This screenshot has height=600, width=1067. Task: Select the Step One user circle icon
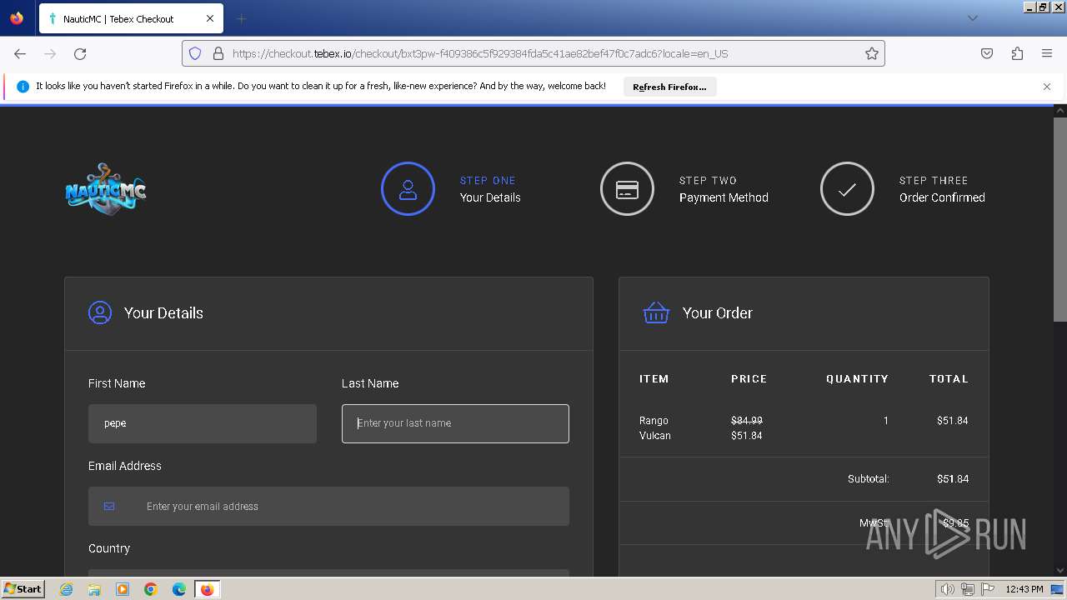pyautogui.click(x=408, y=189)
